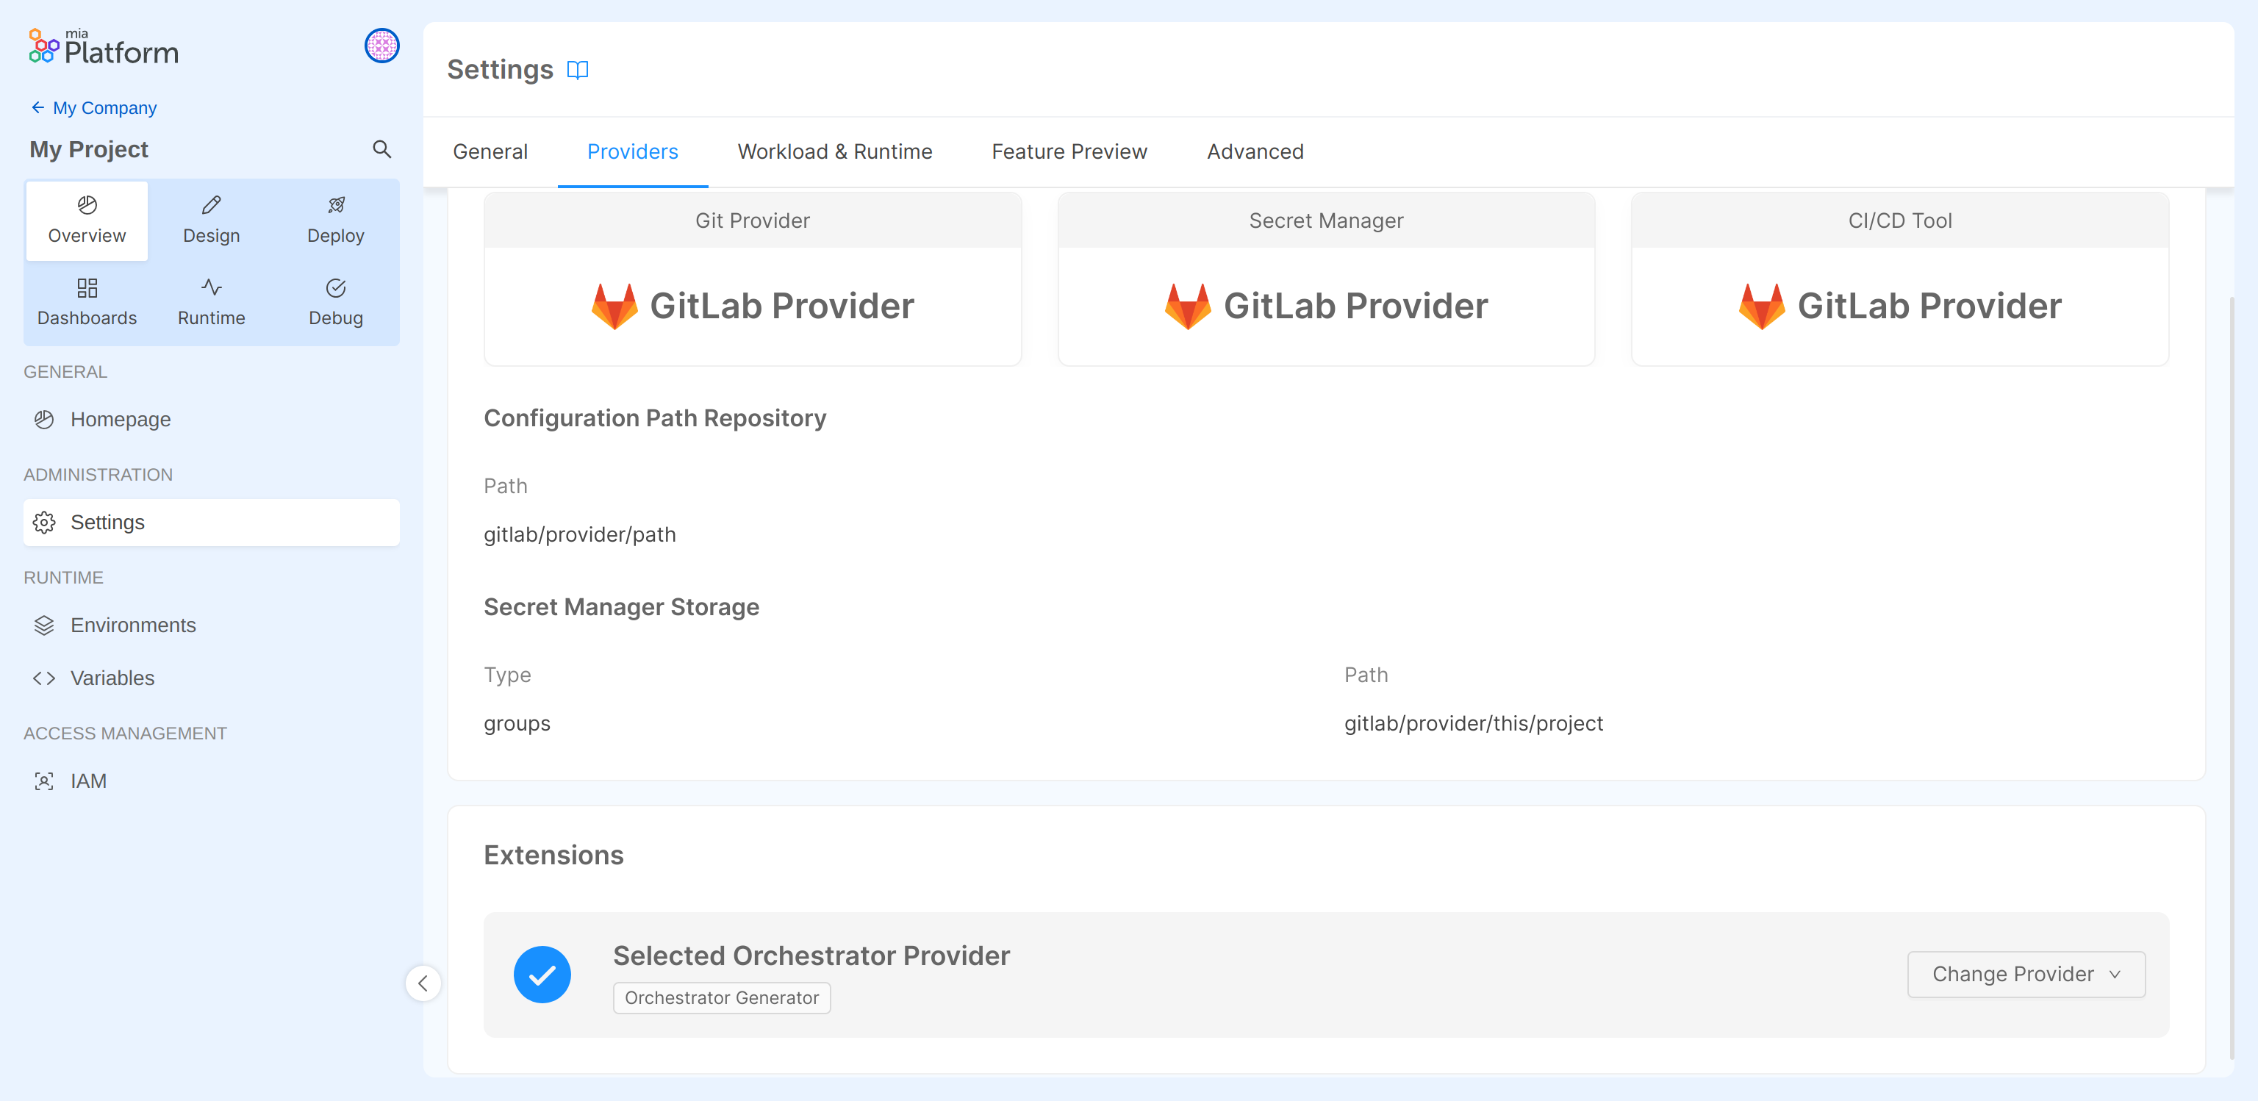This screenshot has width=2258, height=1101.
Task: Open the user avatar in the top corner
Action: tap(381, 46)
